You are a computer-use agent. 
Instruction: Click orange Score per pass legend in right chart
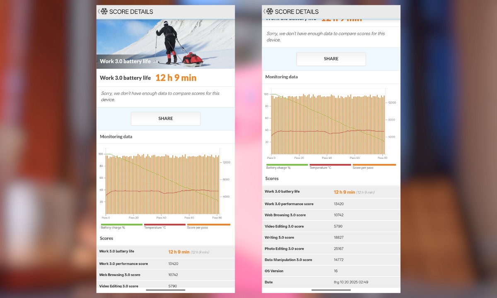click(374, 166)
